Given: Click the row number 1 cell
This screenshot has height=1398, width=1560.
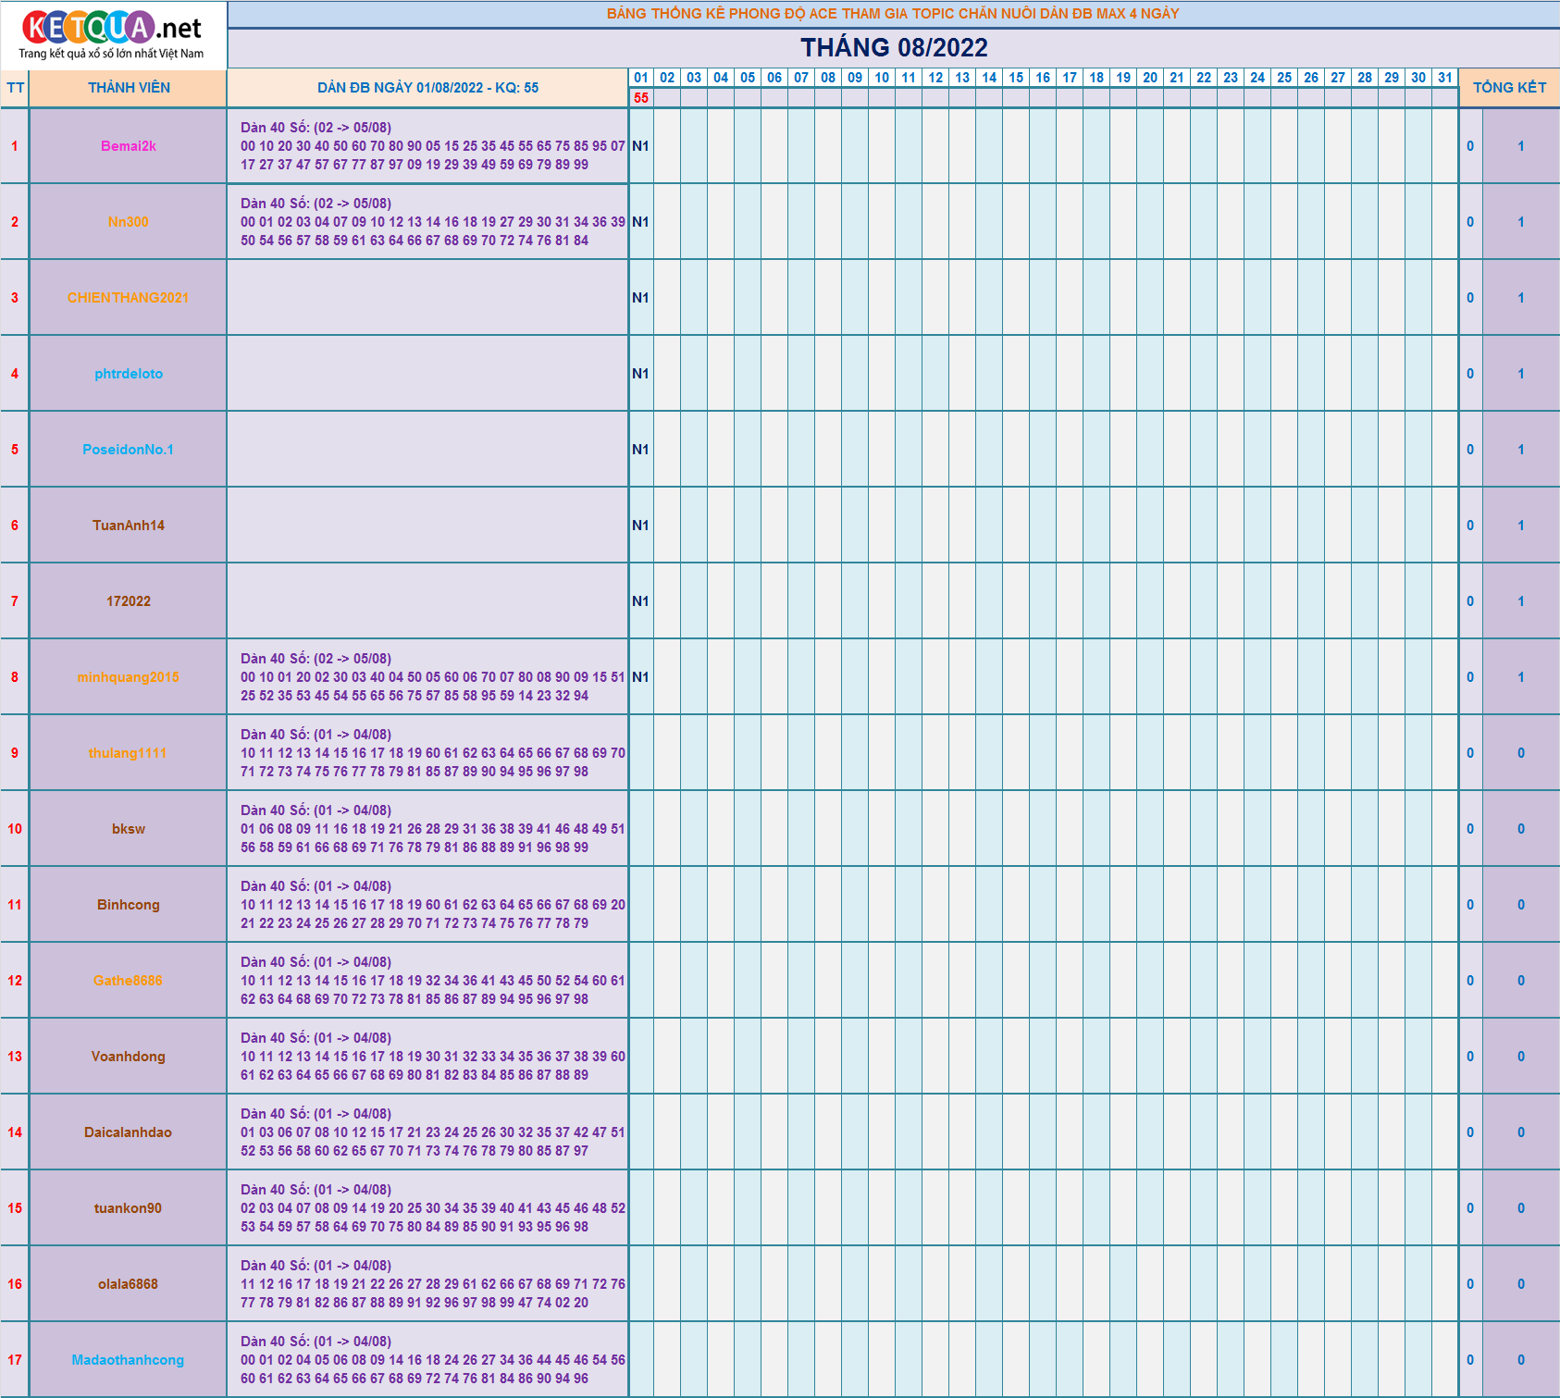Looking at the screenshot, I should (15, 146).
